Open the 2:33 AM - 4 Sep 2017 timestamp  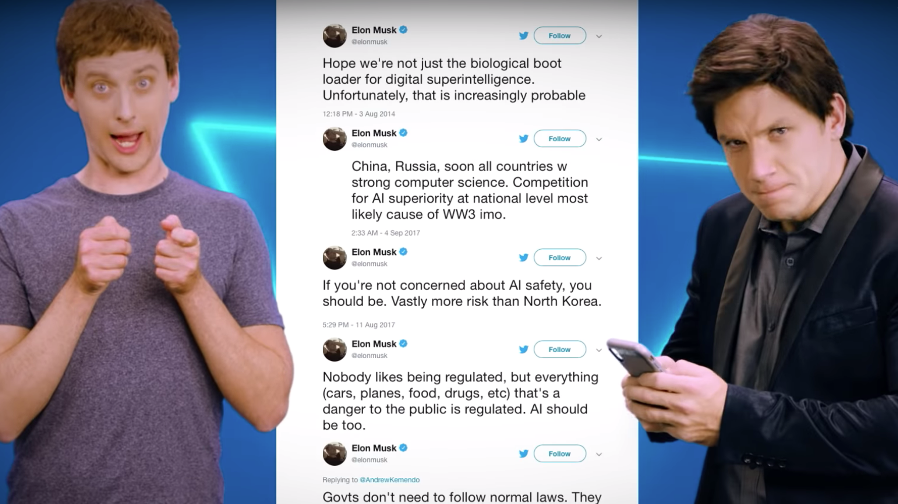(386, 233)
